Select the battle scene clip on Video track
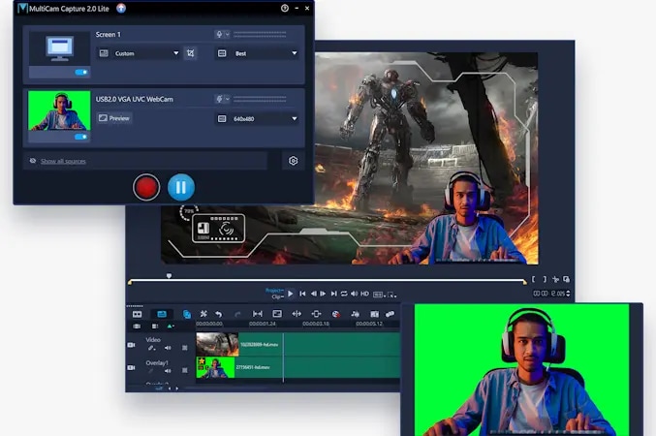Screen dimensions: 656x436 click(x=217, y=344)
